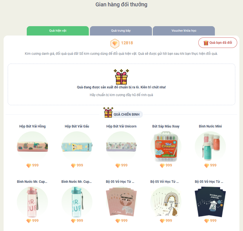Open the Voucher khóa học tab
Image resolution: width=243 pixels, height=231 pixels.
184,31
